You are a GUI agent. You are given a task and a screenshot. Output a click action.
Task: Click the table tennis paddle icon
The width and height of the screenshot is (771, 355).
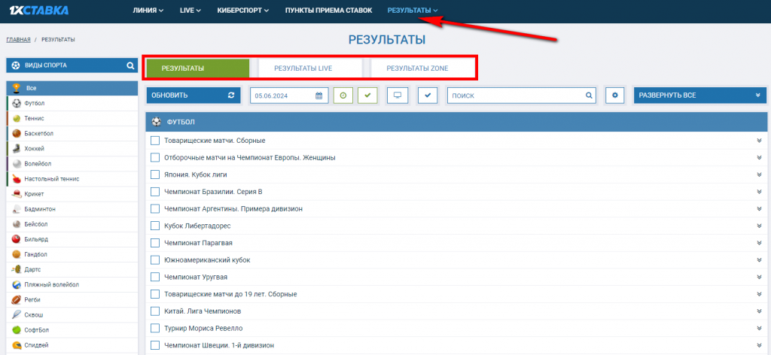(x=17, y=179)
